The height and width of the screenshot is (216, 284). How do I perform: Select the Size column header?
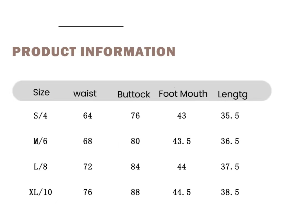pos(41,92)
